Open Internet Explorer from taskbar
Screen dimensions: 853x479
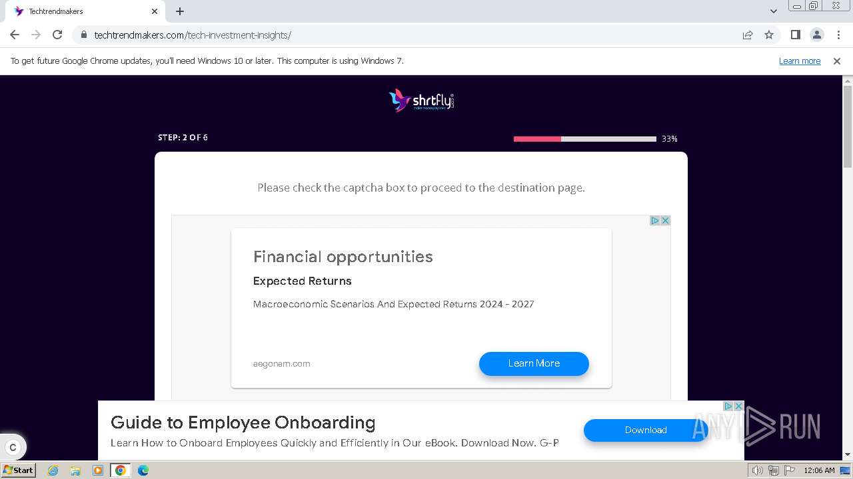click(x=53, y=470)
